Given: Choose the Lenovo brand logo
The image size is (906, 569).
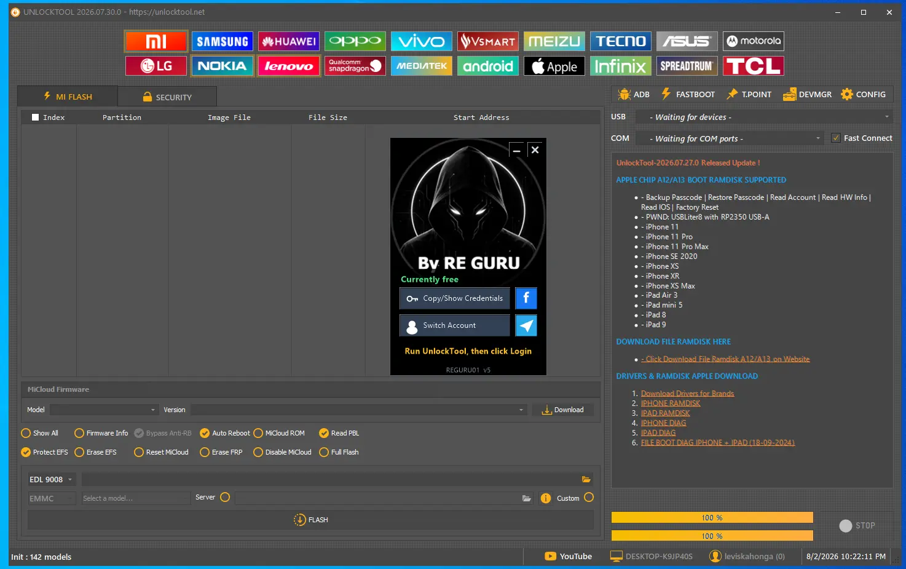Looking at the screenshot, I should coord(289,66).
